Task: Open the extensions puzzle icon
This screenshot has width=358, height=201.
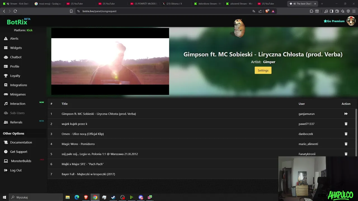Action: click(x=311, y=11)
